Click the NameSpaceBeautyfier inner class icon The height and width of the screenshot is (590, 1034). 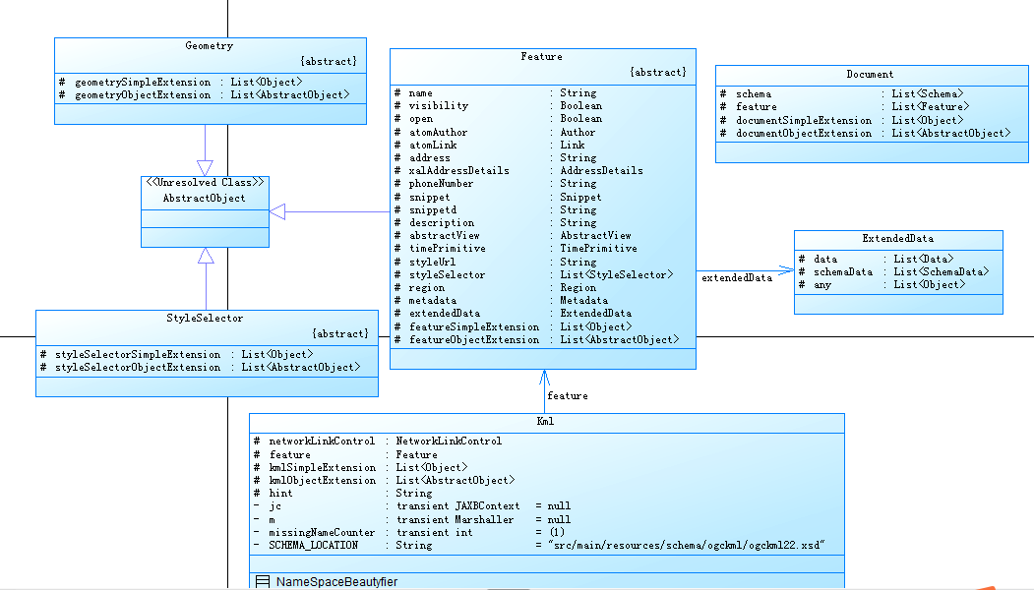click(x=263, y=581)
